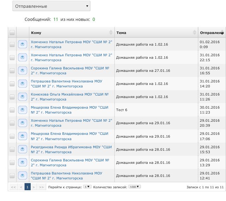This screenshot has height=201, width=226.
Task: Click subject Домашняя работа на 27.01.16
Action: pyautogui.click(x=143, y=71)
